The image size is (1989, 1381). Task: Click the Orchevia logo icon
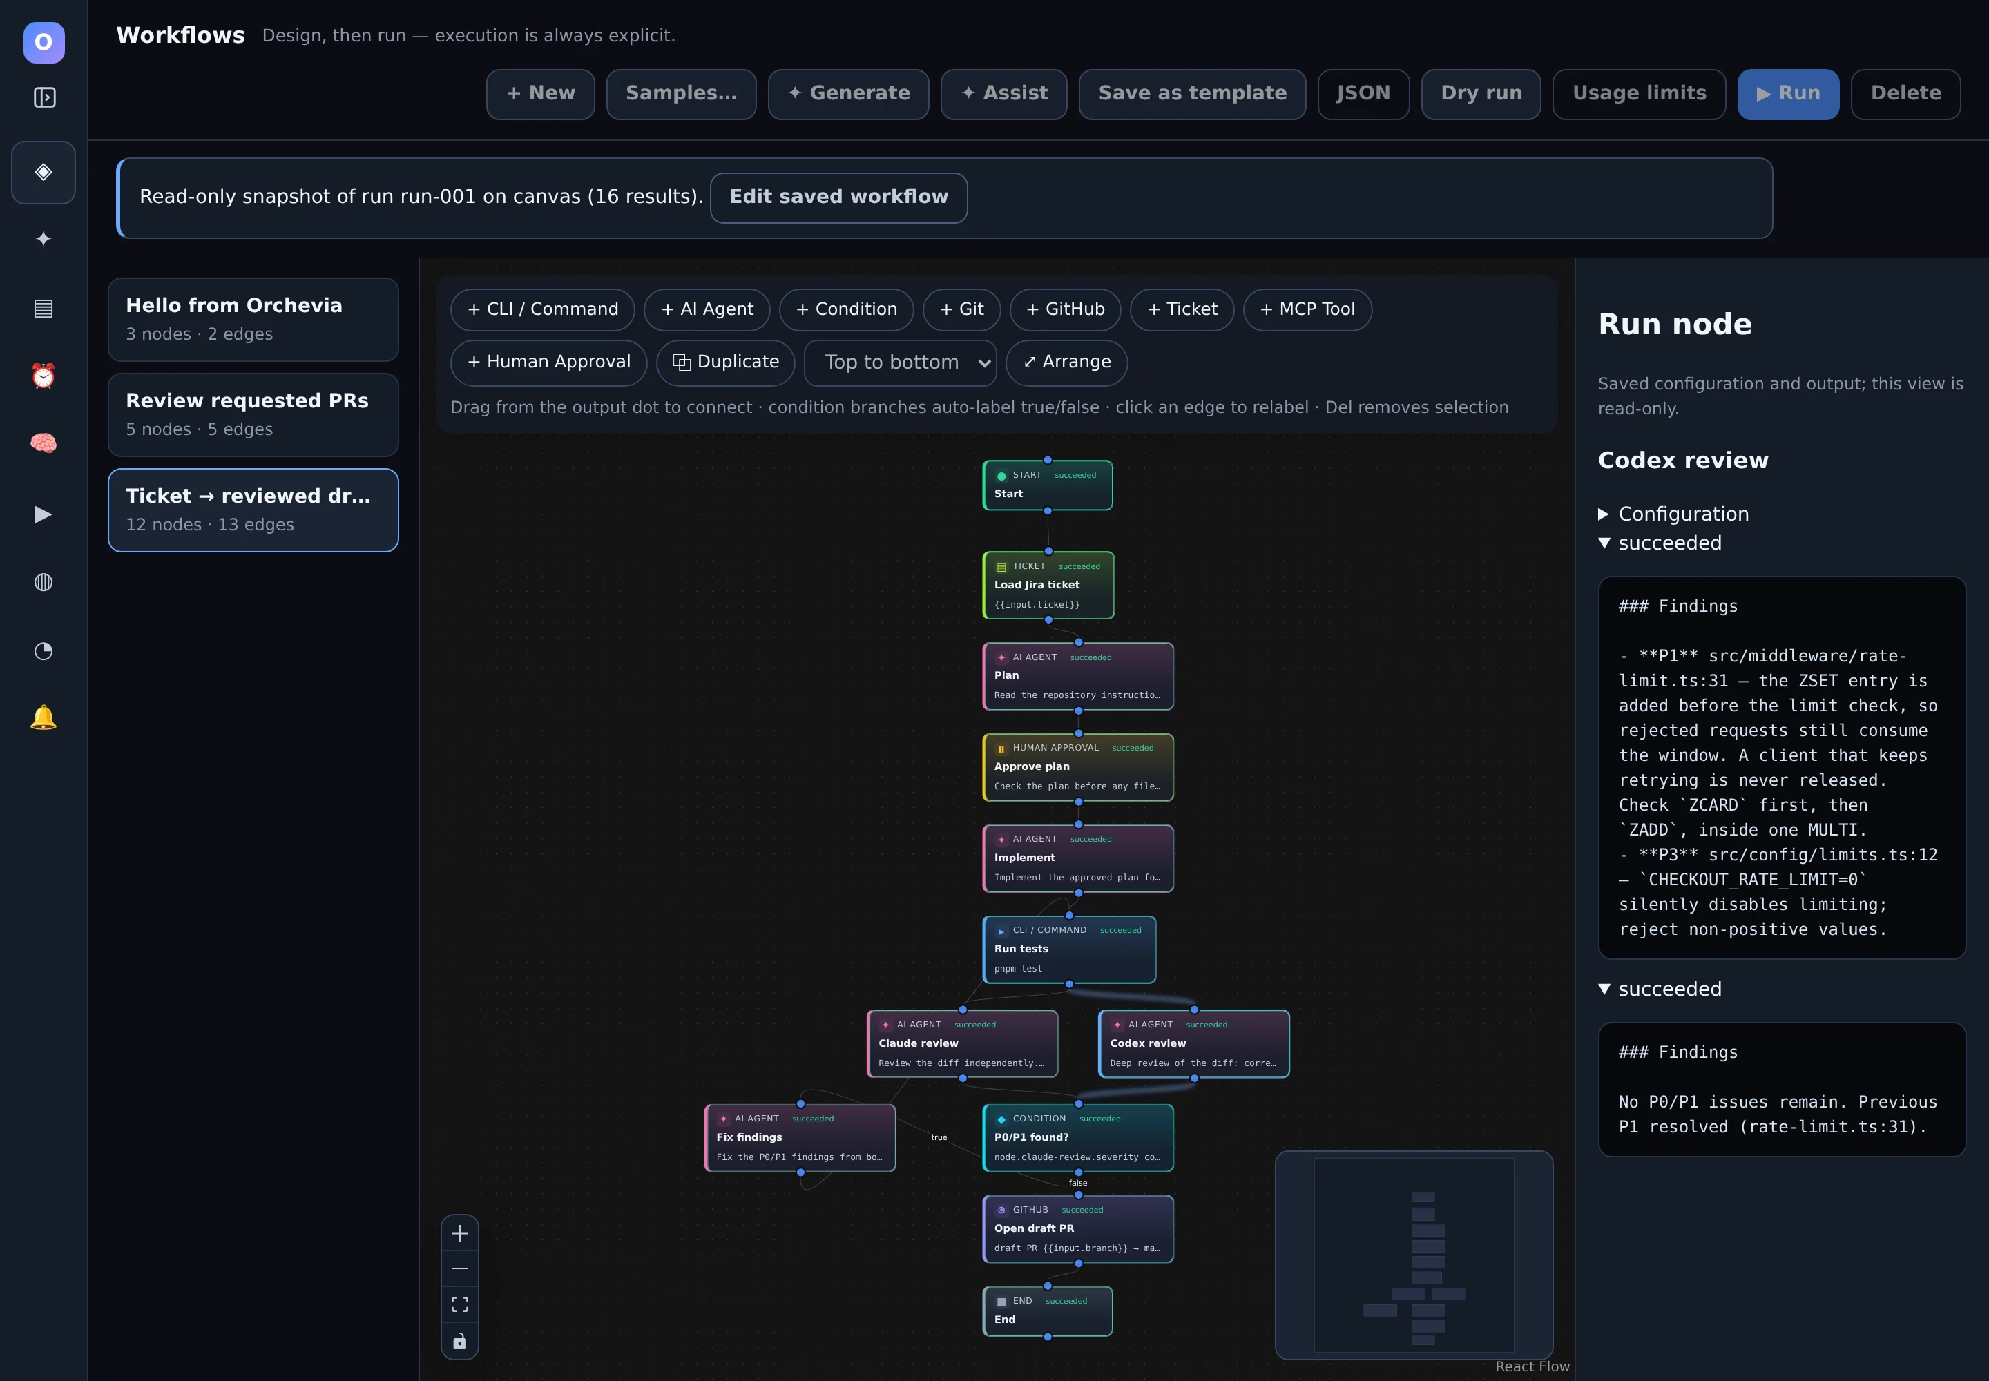click(x=44, y=42)
